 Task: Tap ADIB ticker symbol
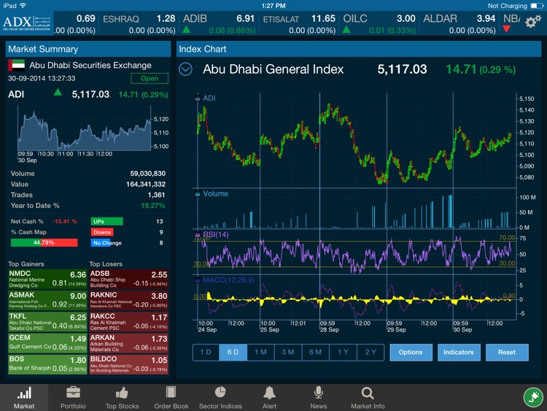coord(195,18)
